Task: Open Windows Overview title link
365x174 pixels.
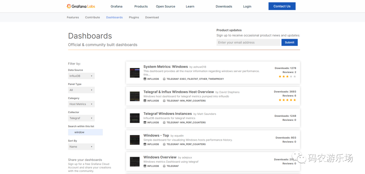Action: (160, 157)
